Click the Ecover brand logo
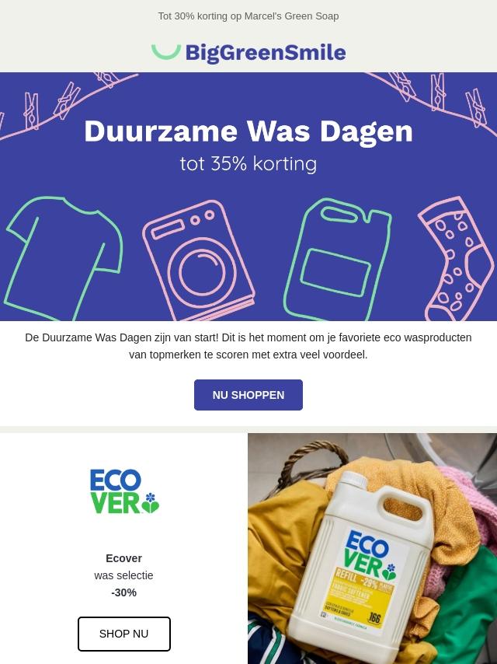The image size is (497, 664). pos(124,491)
